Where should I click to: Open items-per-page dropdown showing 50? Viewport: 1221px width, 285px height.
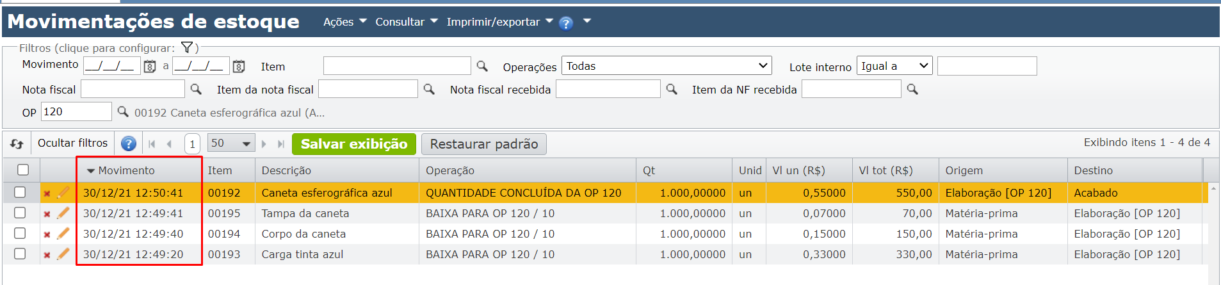point(231,143)
